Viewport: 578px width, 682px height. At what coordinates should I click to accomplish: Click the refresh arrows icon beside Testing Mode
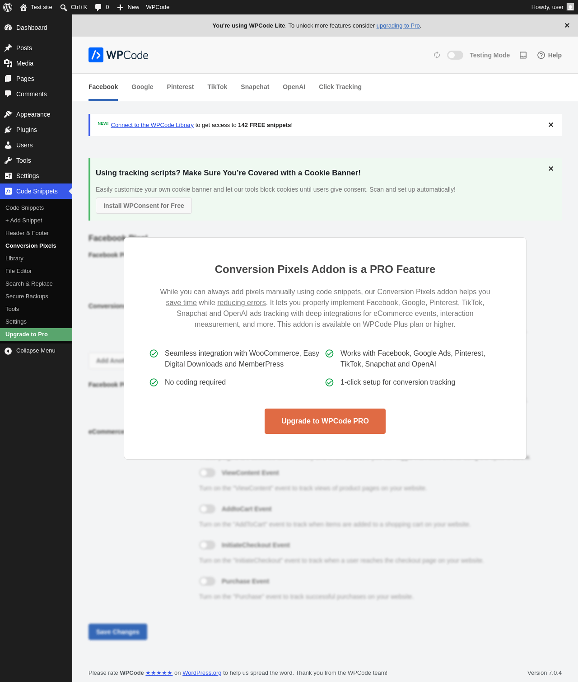(x=437, y=55)
